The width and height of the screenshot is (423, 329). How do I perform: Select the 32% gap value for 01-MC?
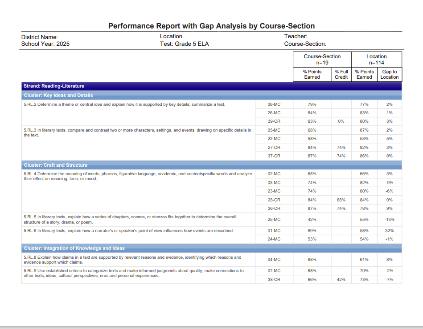coord(389,231)
